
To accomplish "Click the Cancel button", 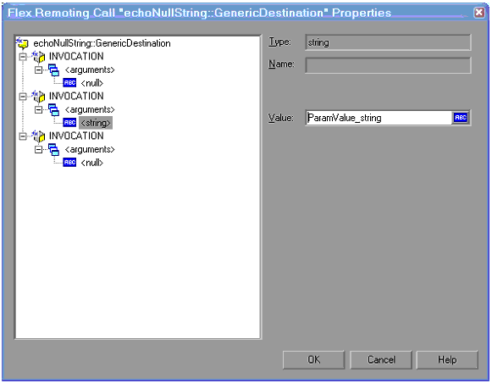I will click(x=381, y=360).
